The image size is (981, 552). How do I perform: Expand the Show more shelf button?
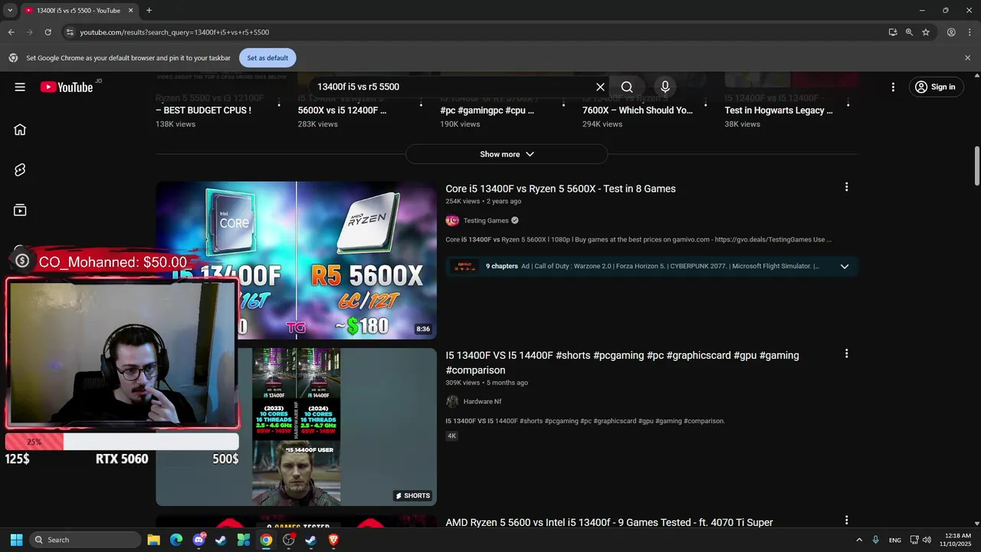point(507,154)
